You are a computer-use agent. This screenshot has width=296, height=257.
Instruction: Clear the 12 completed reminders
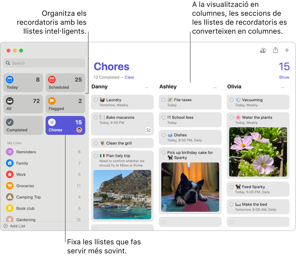point(129,77)
